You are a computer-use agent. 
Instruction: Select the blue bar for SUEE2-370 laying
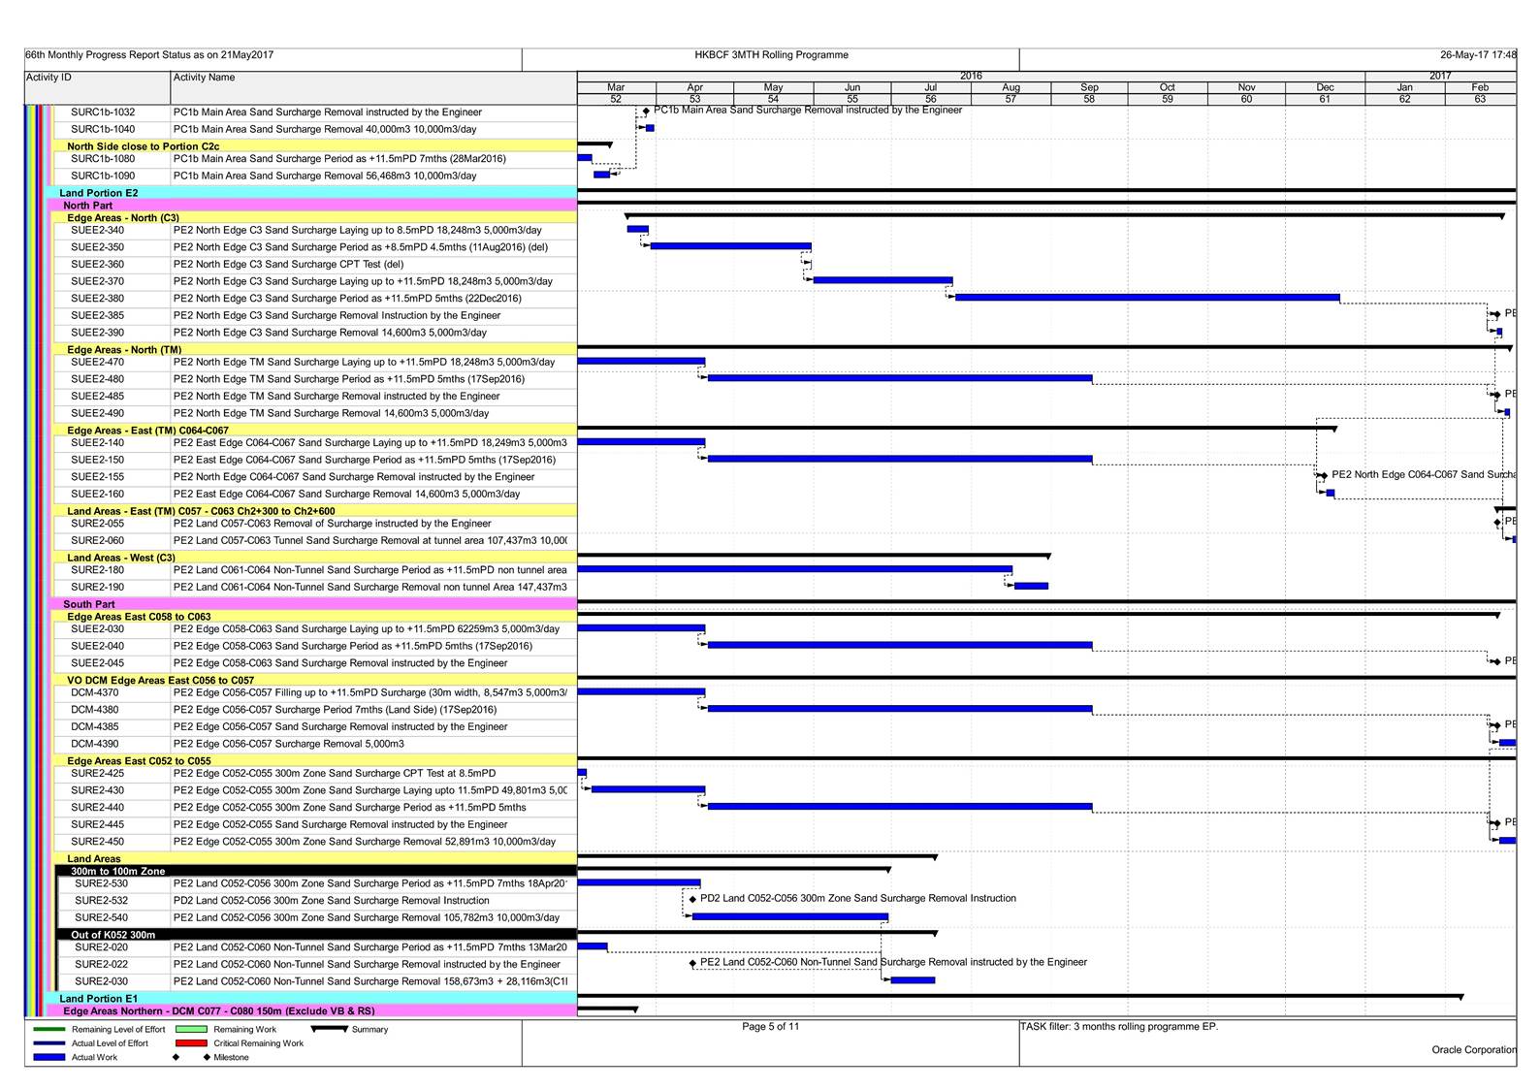pyautogui.click(x=882, y=280)
